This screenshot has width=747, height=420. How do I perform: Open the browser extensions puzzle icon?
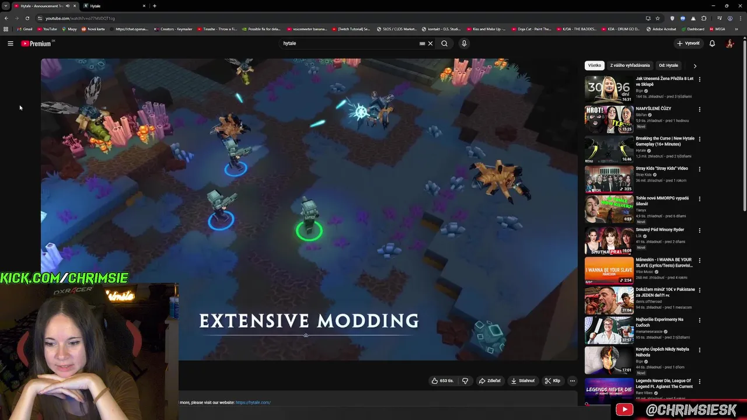[x=704, y=18]
